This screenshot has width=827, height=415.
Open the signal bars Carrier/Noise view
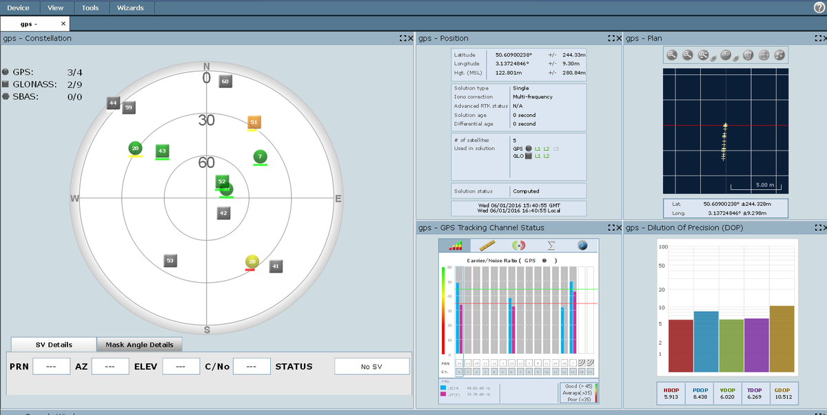455,245
